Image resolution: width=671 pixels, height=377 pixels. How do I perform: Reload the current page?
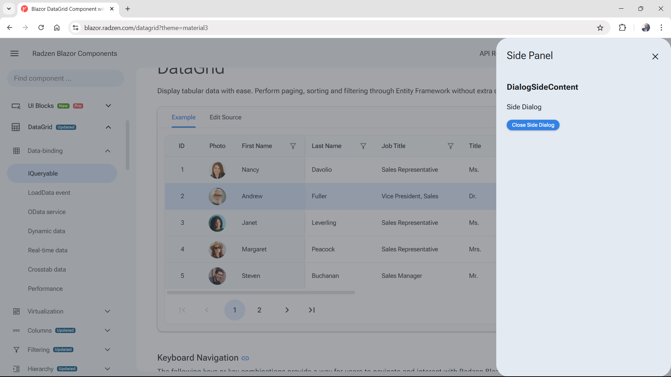[x=41, y=28]
